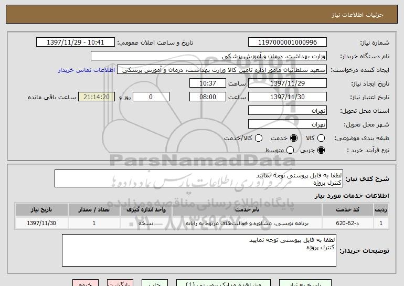The height and width of the screenshot is (286, 404).
Task: Open اطلاعات تماس خریدار link
Action: (87, 70)
